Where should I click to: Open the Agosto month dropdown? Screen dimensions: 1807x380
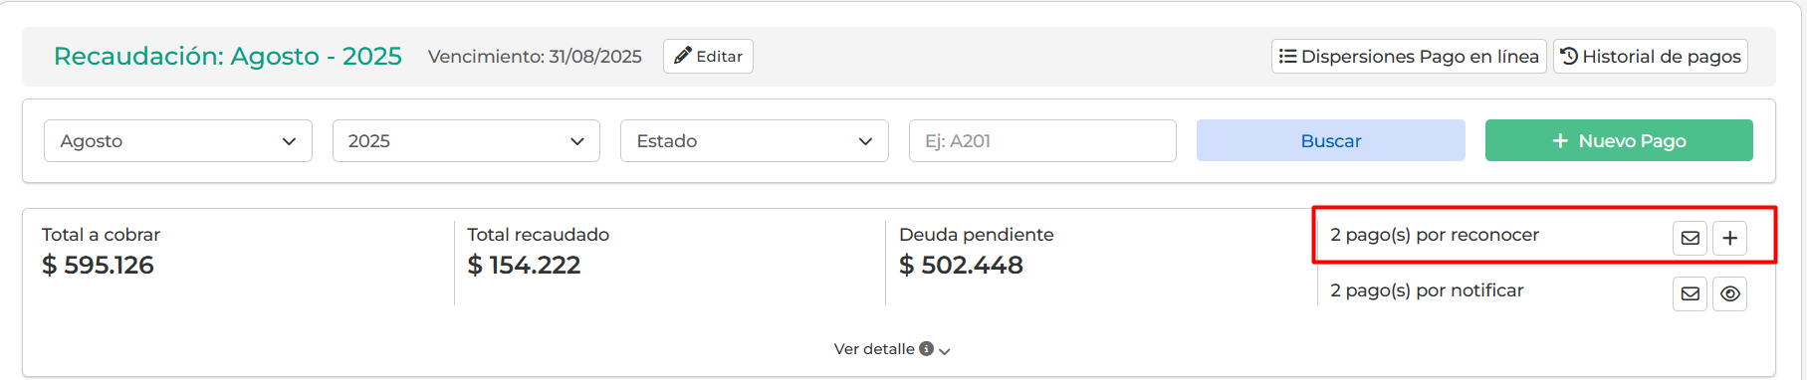click(x=178, y=141)
